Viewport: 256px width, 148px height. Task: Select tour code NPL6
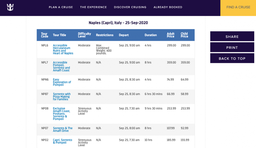[x=45, y=45]
